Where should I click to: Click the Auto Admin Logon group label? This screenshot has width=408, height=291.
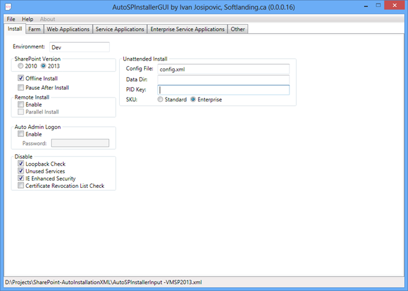pyautogui.click(x=38, y=127)
